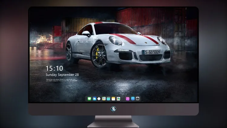227x128 pixels.
Task: Click the Sunday September 28 date
Action: pyautogui.click(x=62, y=75)
